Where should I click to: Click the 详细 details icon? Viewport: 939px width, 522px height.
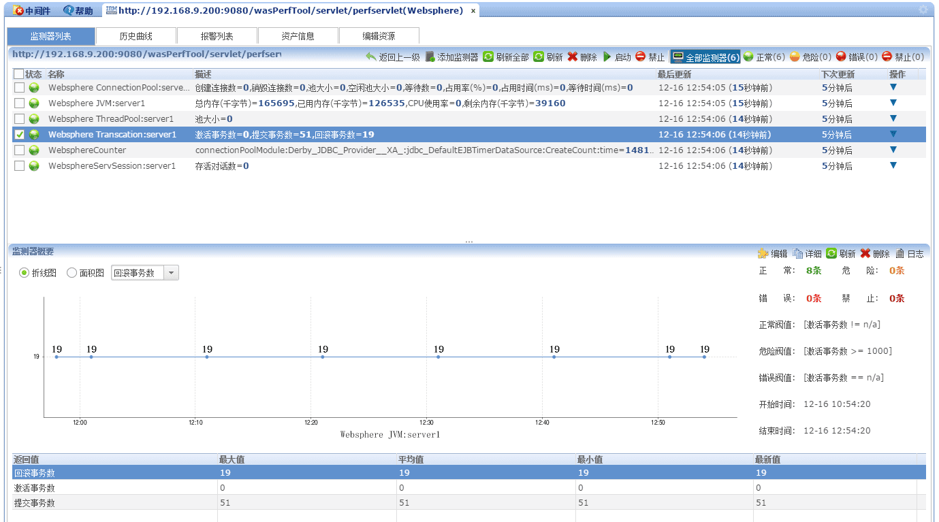pyautogui.click(x=798, y=253)
